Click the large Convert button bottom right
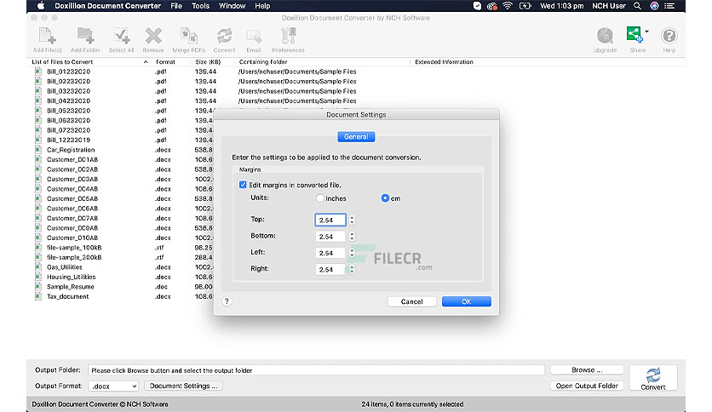712x412 pixels. 653,378
